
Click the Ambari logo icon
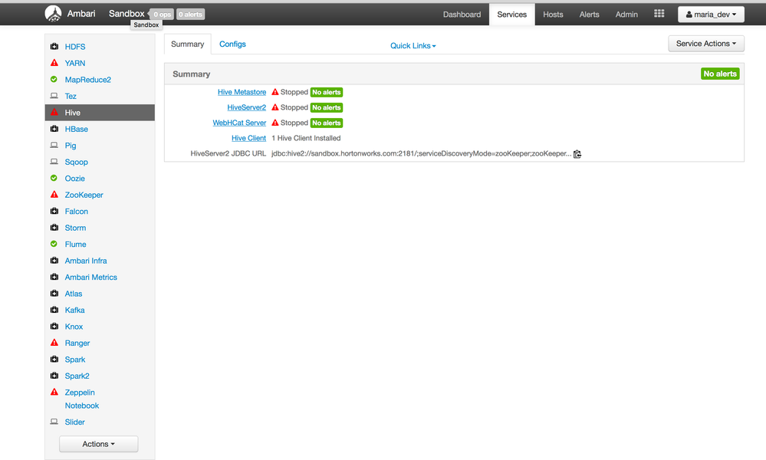(53, 14)
